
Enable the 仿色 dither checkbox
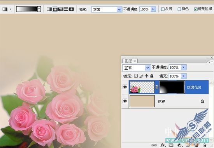coord(179,9)
